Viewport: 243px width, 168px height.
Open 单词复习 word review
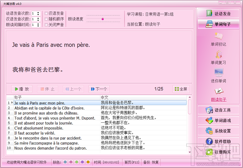(218, 57)
